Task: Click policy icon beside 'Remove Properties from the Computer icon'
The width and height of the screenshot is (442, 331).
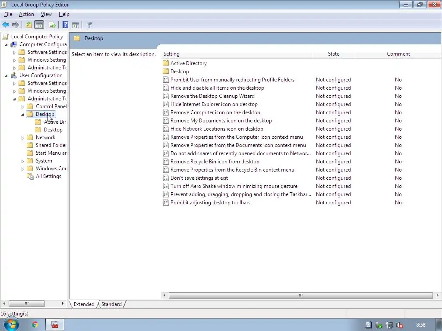Action: pyautogui.click(x=166, y=137)
